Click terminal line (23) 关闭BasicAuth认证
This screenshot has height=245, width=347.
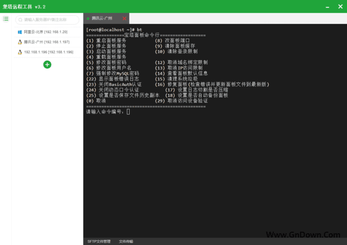click(x=114, y=84)
